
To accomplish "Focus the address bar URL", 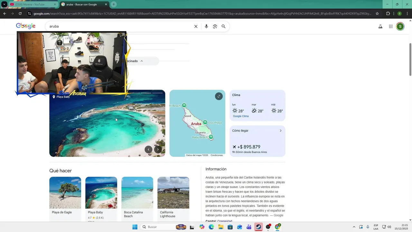I will [x=202, y=14].
